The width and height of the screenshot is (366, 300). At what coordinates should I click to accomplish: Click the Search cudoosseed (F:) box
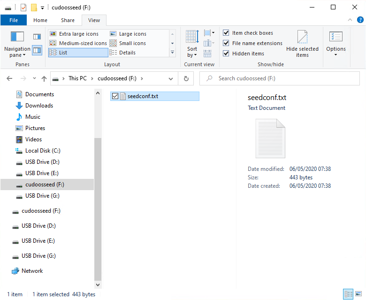tap(279, 78)
